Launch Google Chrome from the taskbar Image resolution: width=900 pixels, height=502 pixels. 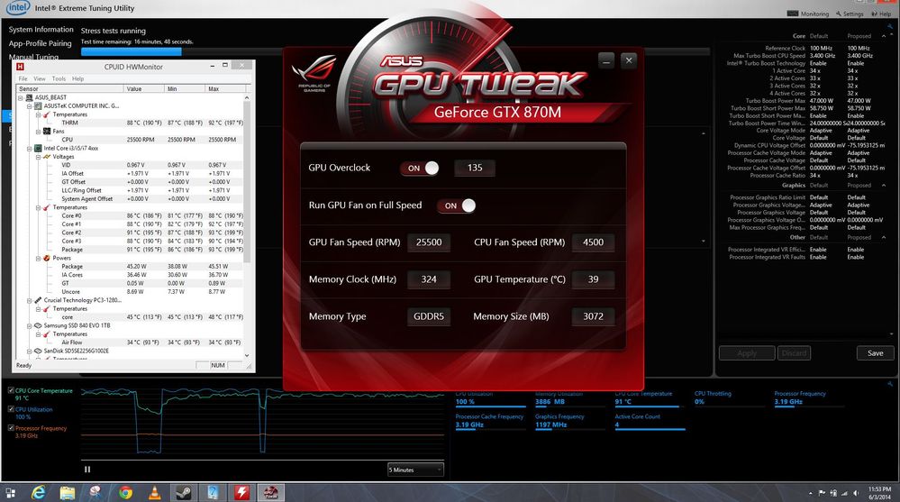[126, 492]
